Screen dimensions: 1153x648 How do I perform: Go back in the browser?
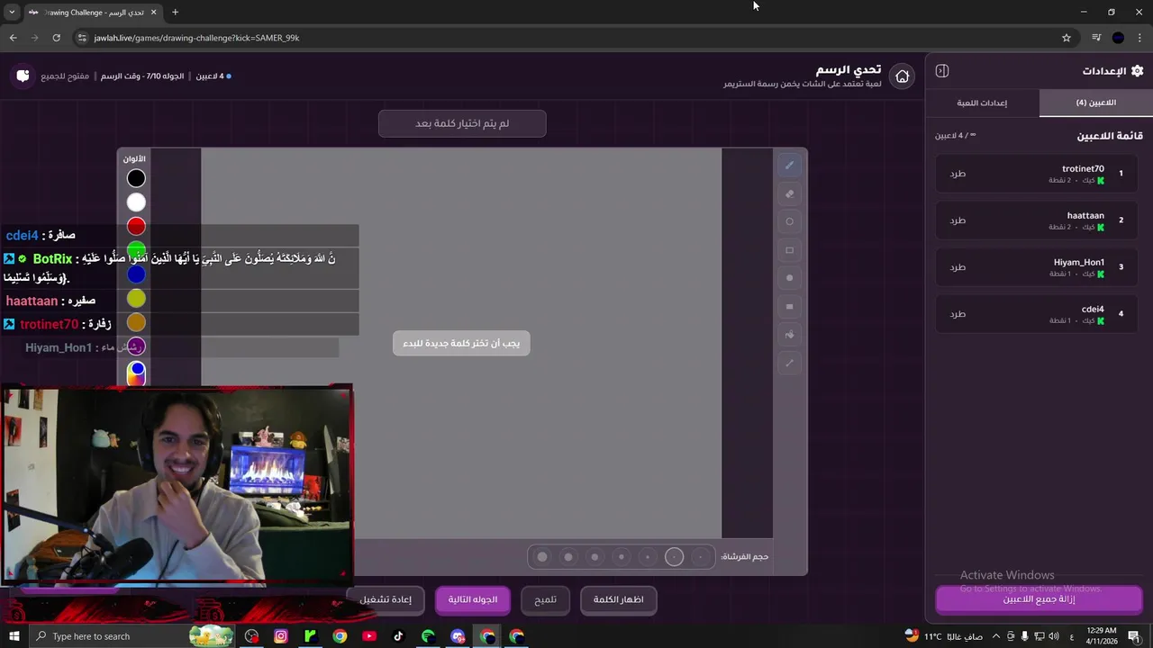tap(13, 38)
